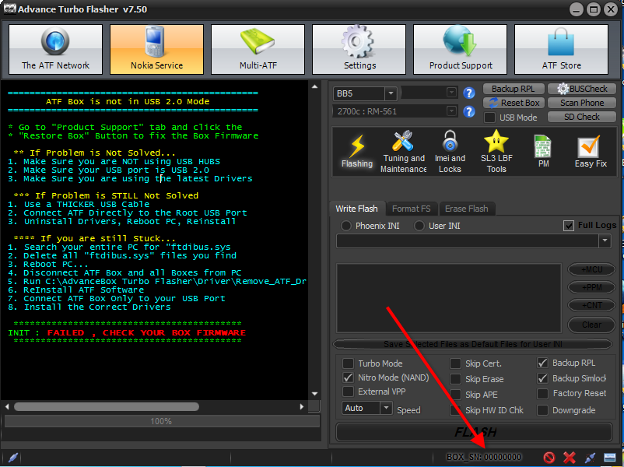The width and height of the screenshot is (624, 467).
Task: Click the large FLASH button
Action: [x=475, y=432]
